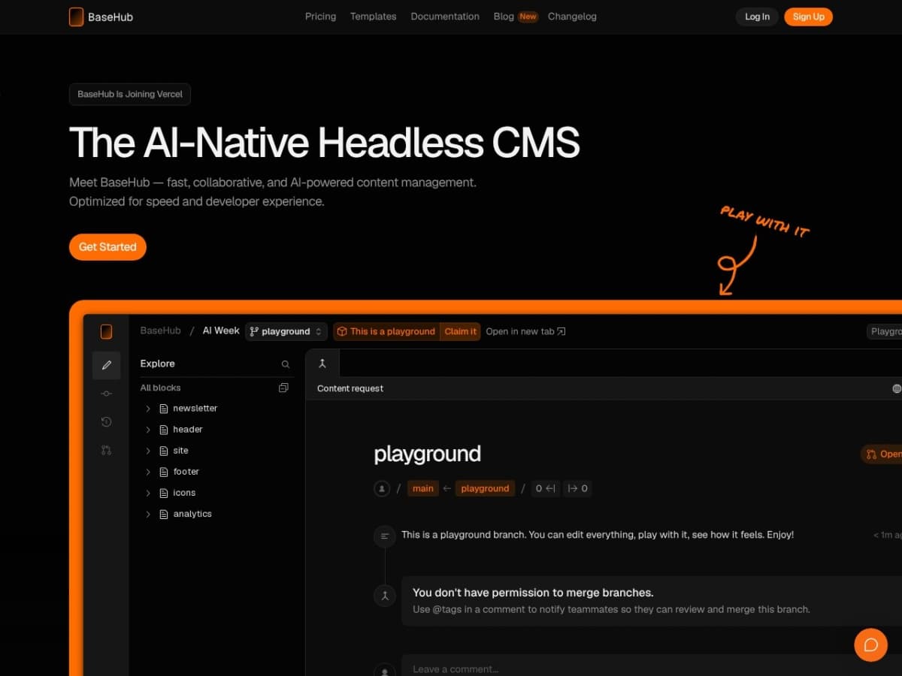Click the New badge beside Blog
The width and height of the screenshot is (902, 676).
pyautogui.click(x=528, y=17)
